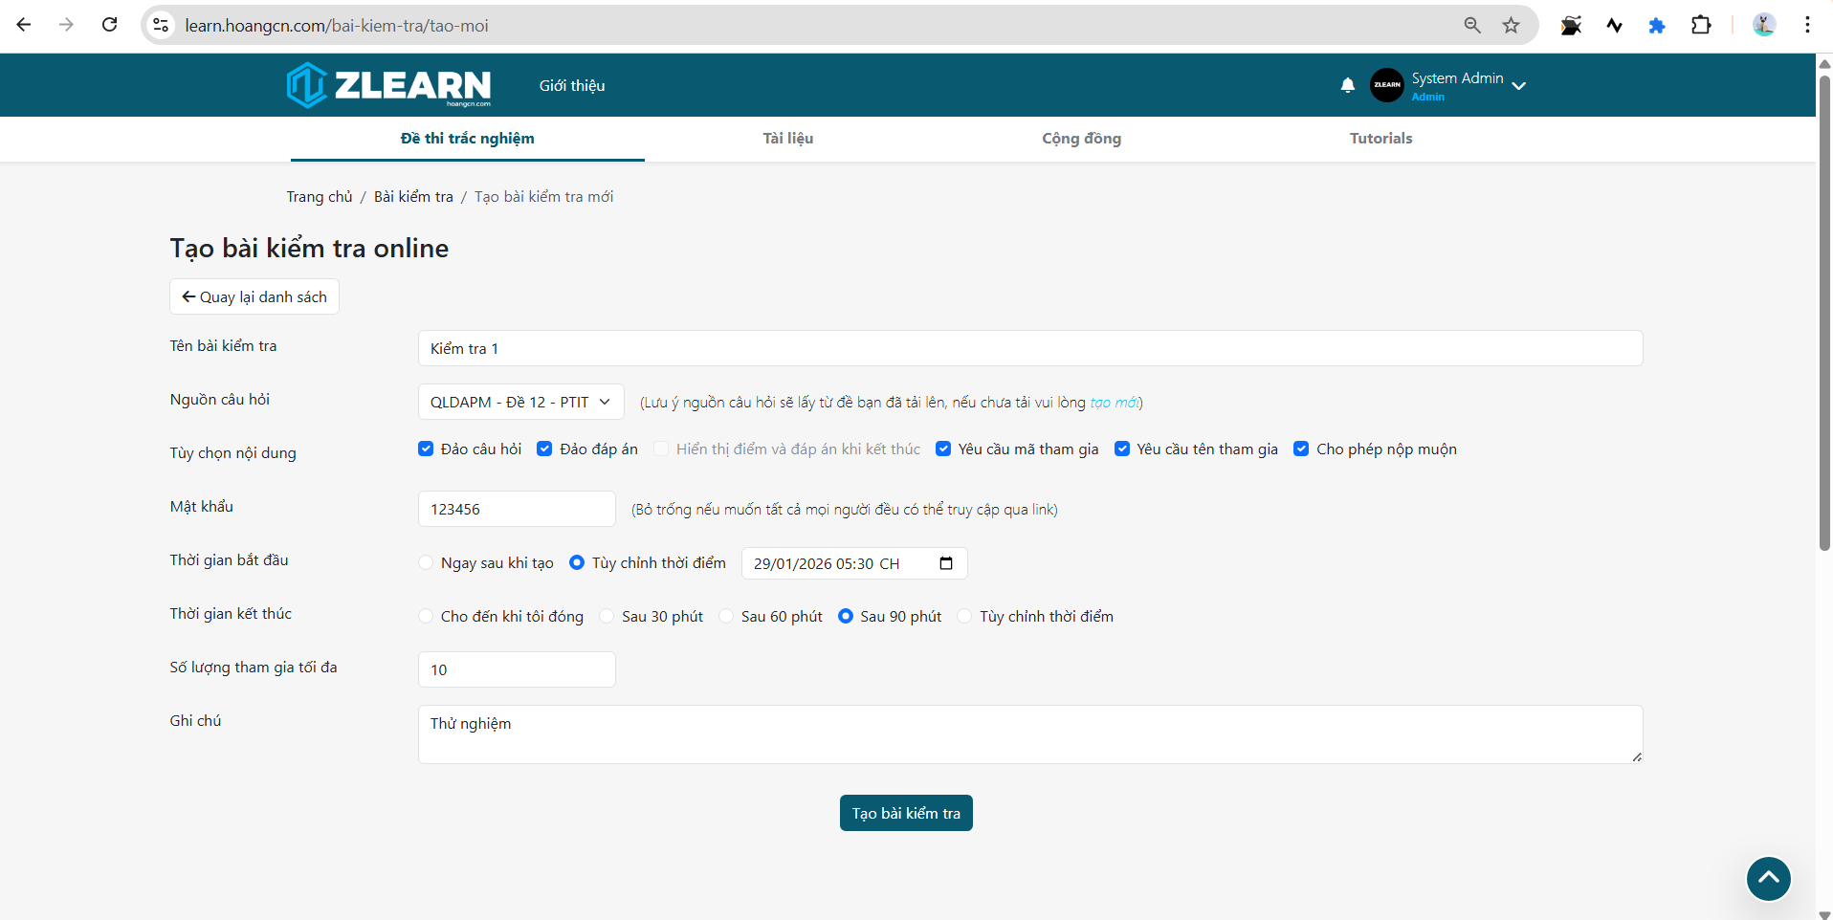Click the scroll-to-top arrow button

point(1768,878)
